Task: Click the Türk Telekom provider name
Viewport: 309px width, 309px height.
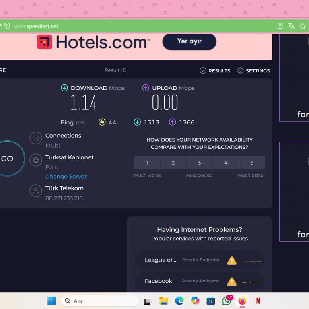Action: click(64, 188)
